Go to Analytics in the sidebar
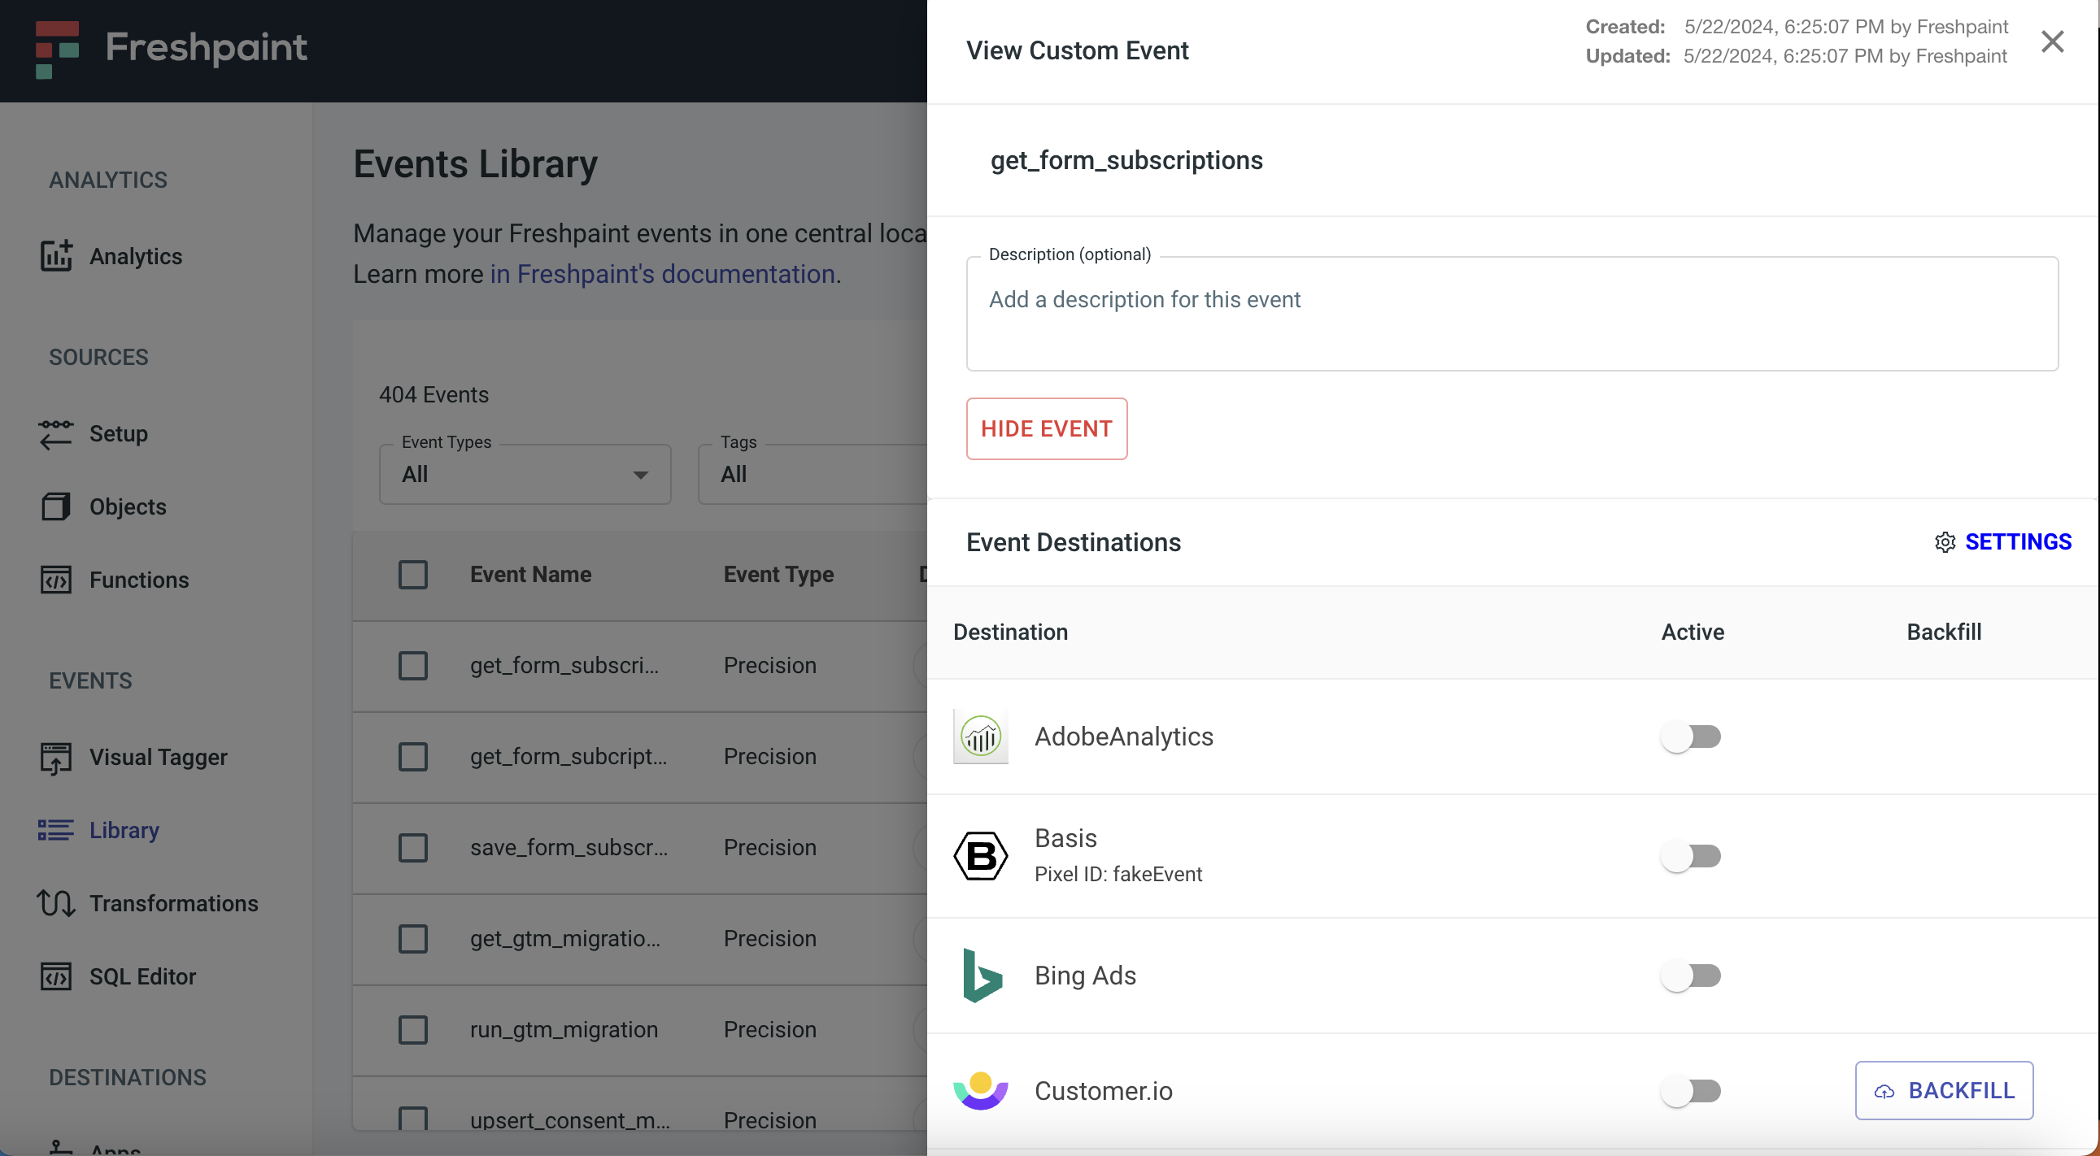 click(x=135, y=256)
